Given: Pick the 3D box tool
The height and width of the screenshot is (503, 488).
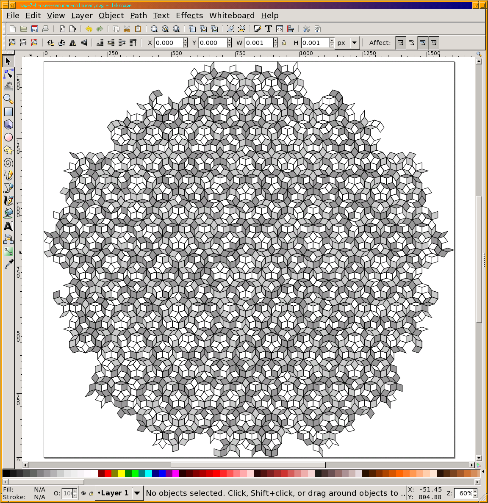Looking at the screenshot, I should click(8, 124).
